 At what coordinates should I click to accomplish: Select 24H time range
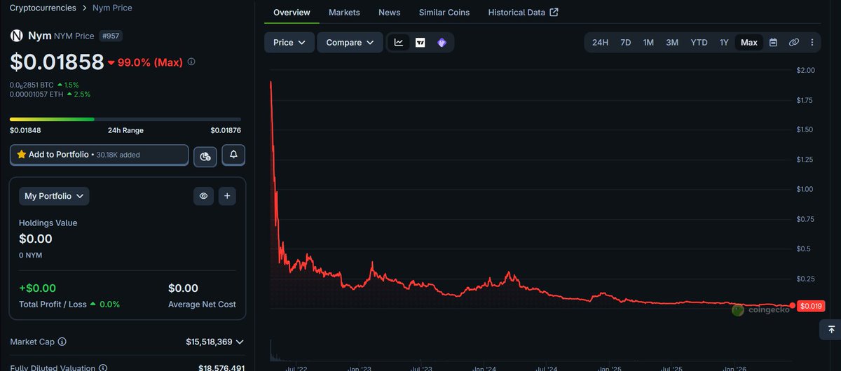(600, 43)
